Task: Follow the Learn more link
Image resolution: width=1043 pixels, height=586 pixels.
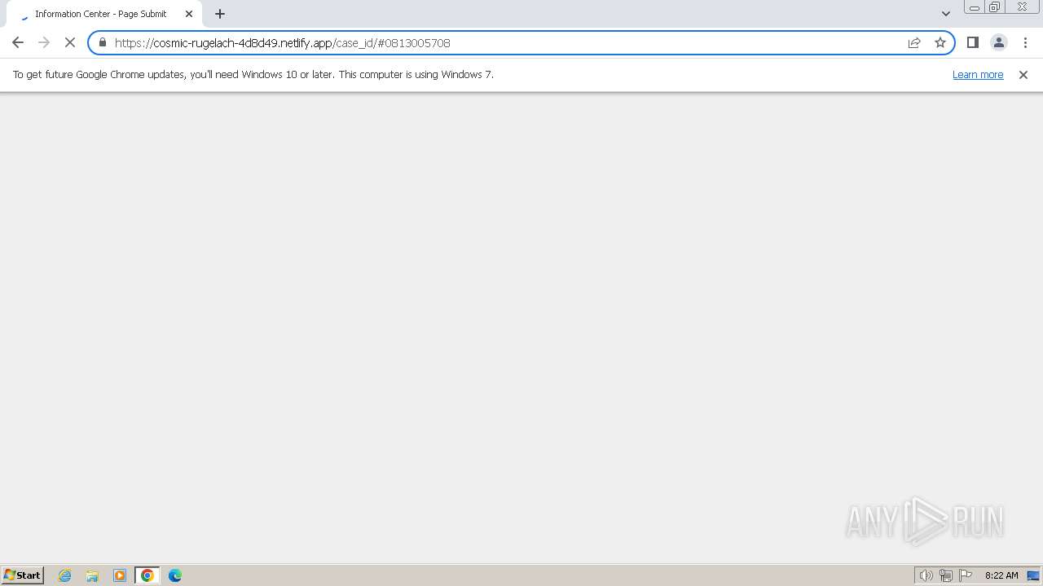Action: (978, 74)
